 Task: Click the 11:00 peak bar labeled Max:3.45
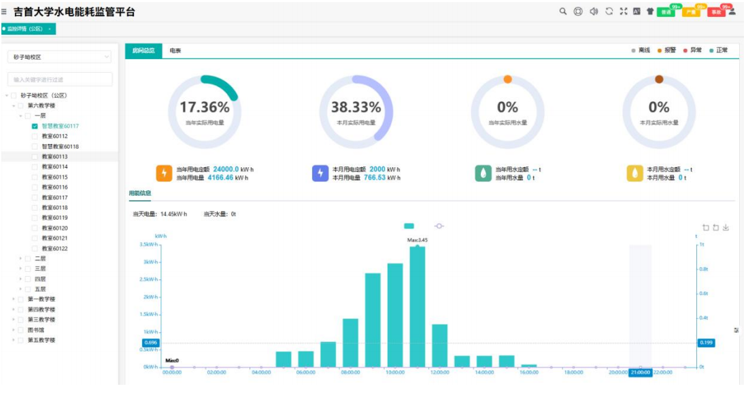pyautogui.click(x=418, y=307)
